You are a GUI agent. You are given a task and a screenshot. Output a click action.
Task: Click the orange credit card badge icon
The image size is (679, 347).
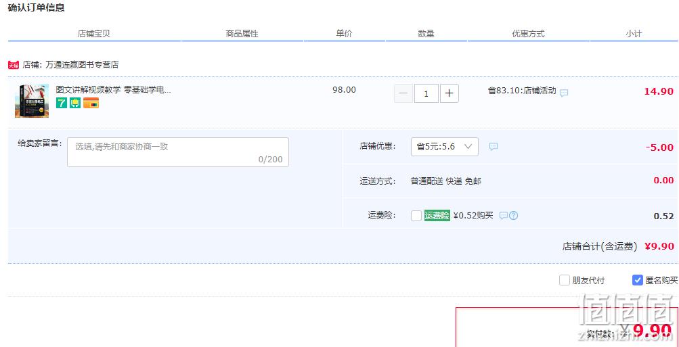[91, 103]
